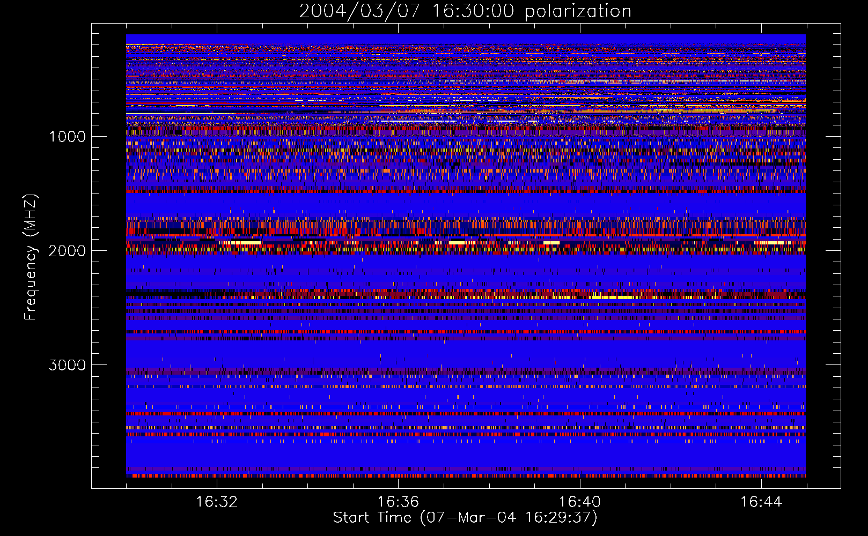Image resolution: width=868 pixels, height=536 pixels.
Task: Click the 1000 frequency tick label
Action: click(x=68, y=137)
